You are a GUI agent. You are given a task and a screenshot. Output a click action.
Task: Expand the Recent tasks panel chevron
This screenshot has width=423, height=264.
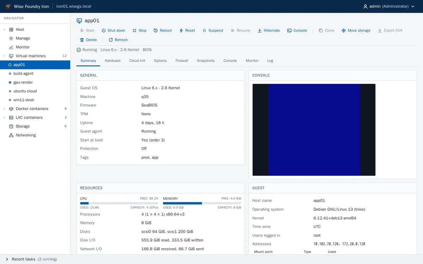(x=7, y=259)
